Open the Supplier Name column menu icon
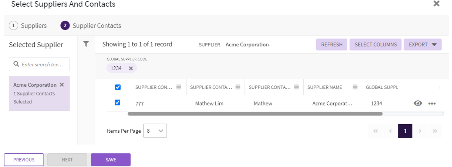 355,87
